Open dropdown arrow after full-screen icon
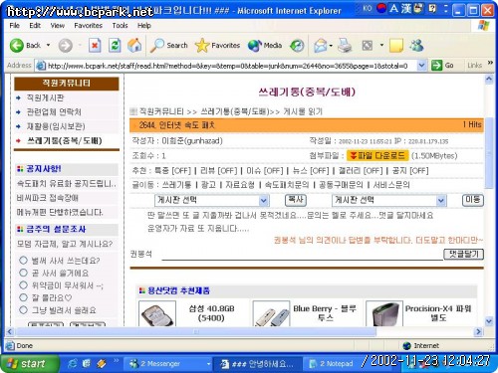Viewport: 498px width, 373px height. point(381,45)
